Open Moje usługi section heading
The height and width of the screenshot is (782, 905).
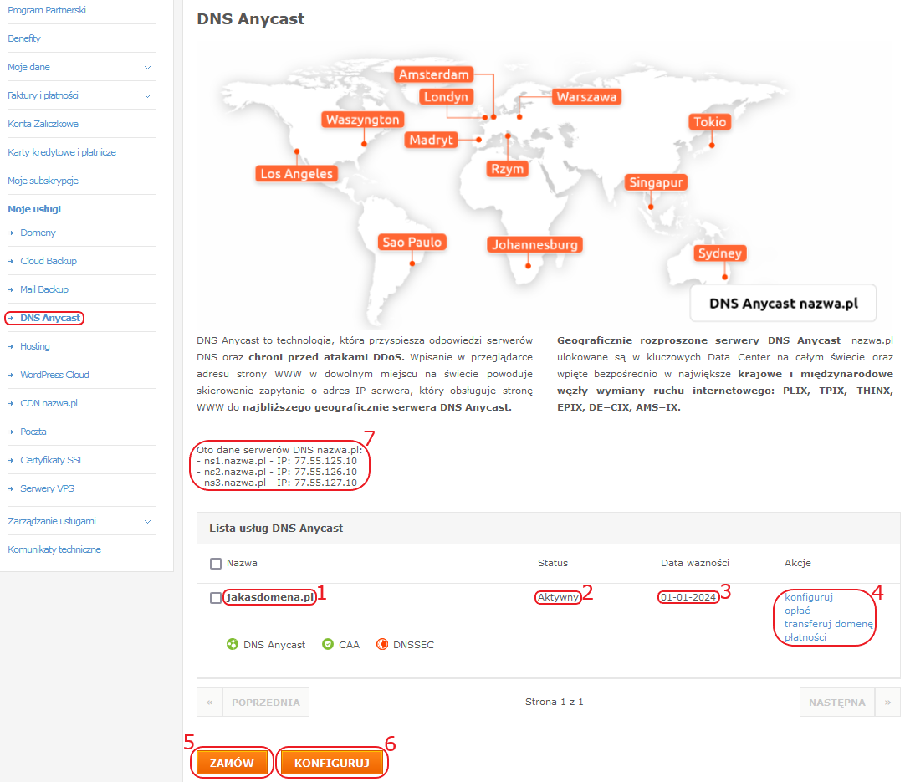click(x=34, y=209)
